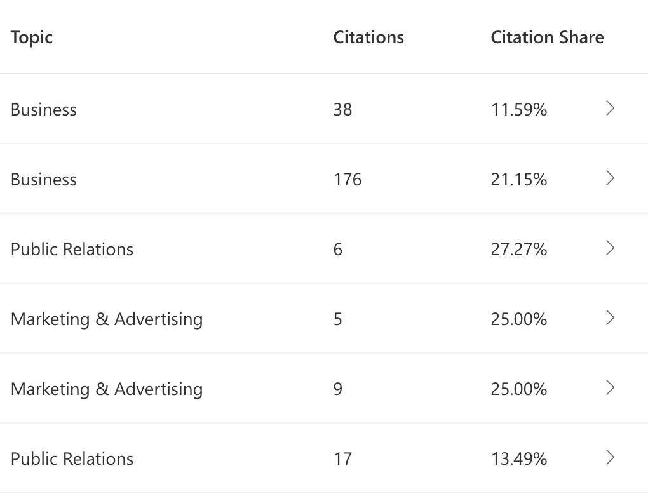This screenshot has height=494, width=648.
Task: Sort by the Topic column header
Action: click(32, 38)
